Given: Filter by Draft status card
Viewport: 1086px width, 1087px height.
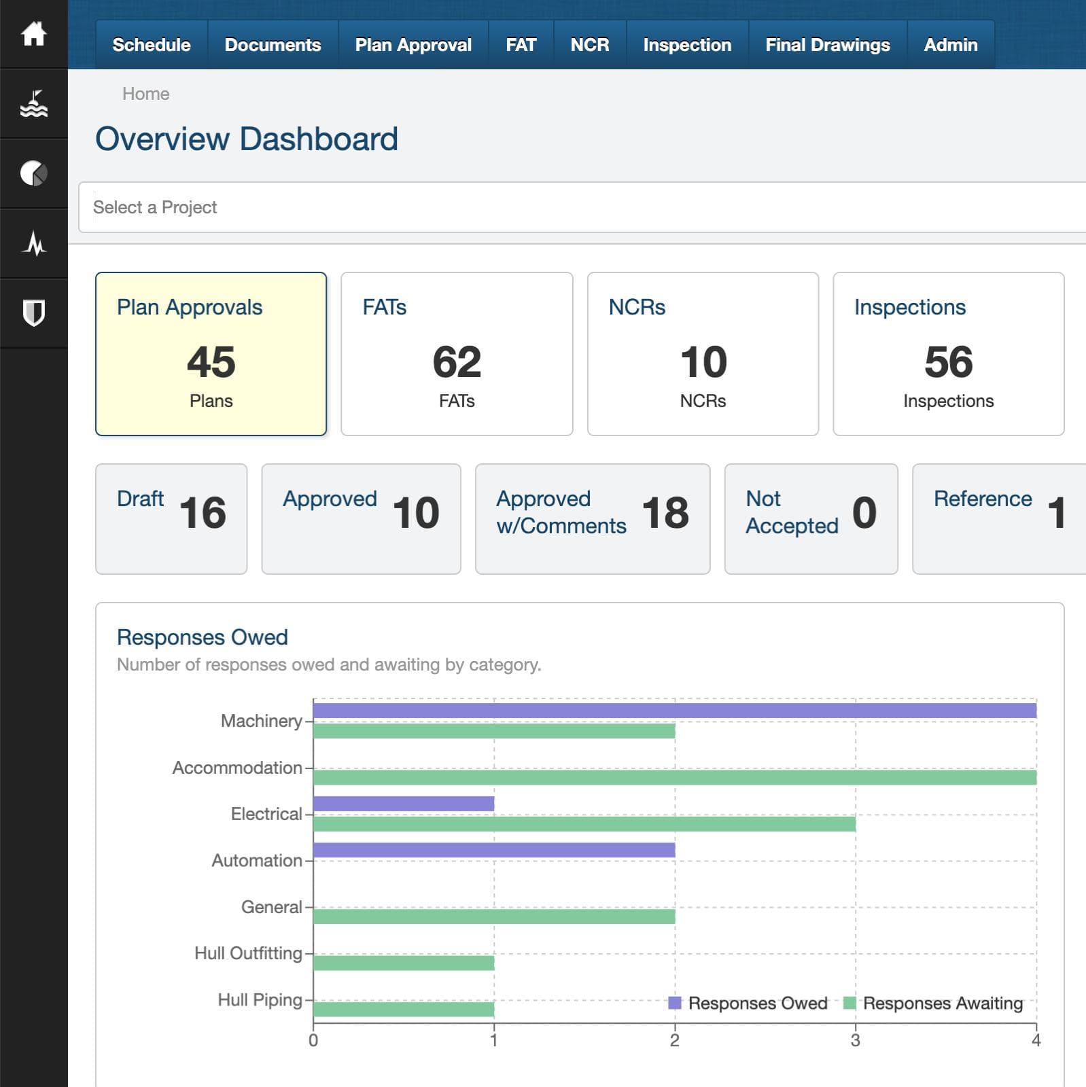Looking at the screenshot, I should click(x=171, y=519).
